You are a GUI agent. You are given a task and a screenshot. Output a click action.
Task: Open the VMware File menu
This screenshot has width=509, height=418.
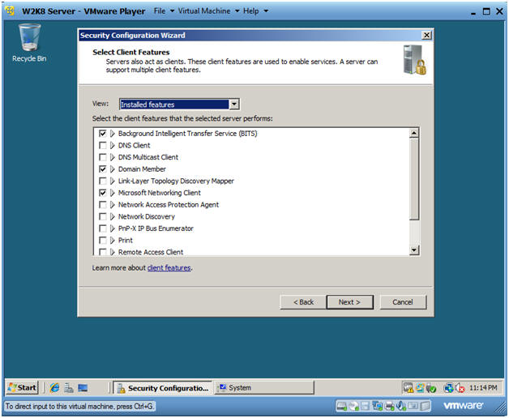pos(164,11)
